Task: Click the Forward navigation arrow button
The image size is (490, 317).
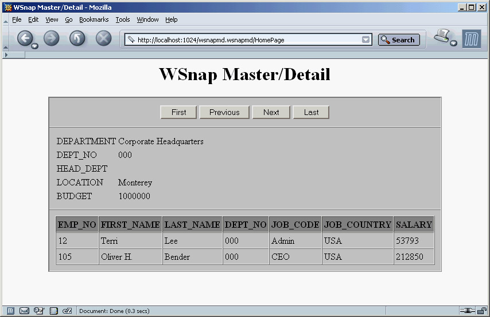Action: [x=52, y=38]
